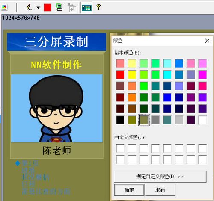Click the currently selected khaki swatch

click(x=144, y=120)
